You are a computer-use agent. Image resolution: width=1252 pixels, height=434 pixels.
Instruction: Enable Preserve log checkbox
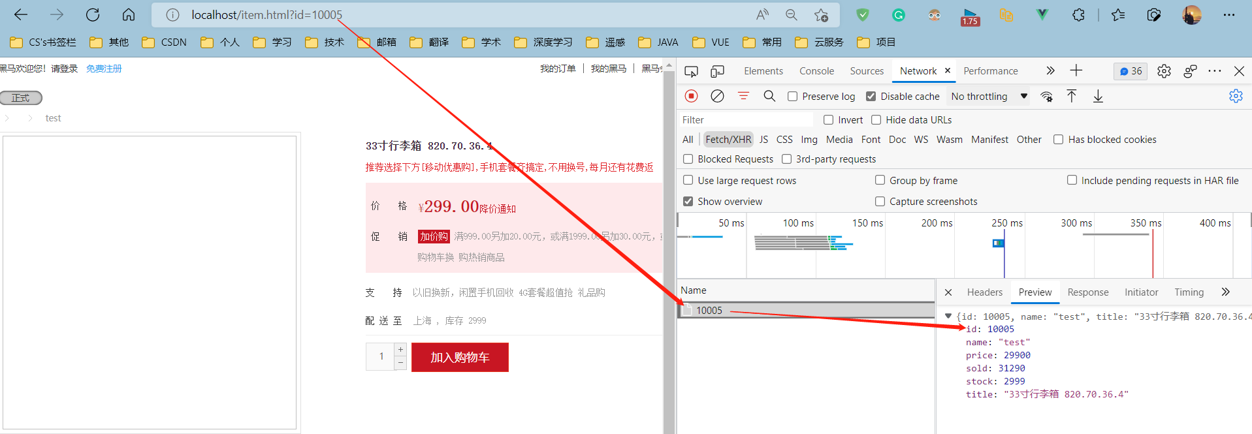pos(792,96)
